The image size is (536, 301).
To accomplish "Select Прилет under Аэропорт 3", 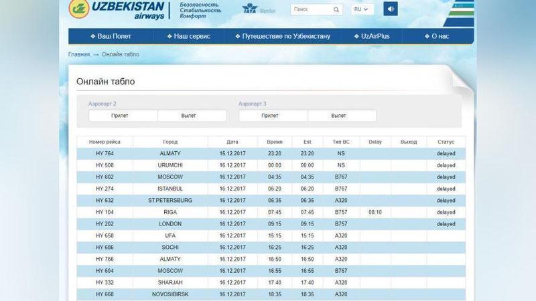I will (x=273, y=116).
